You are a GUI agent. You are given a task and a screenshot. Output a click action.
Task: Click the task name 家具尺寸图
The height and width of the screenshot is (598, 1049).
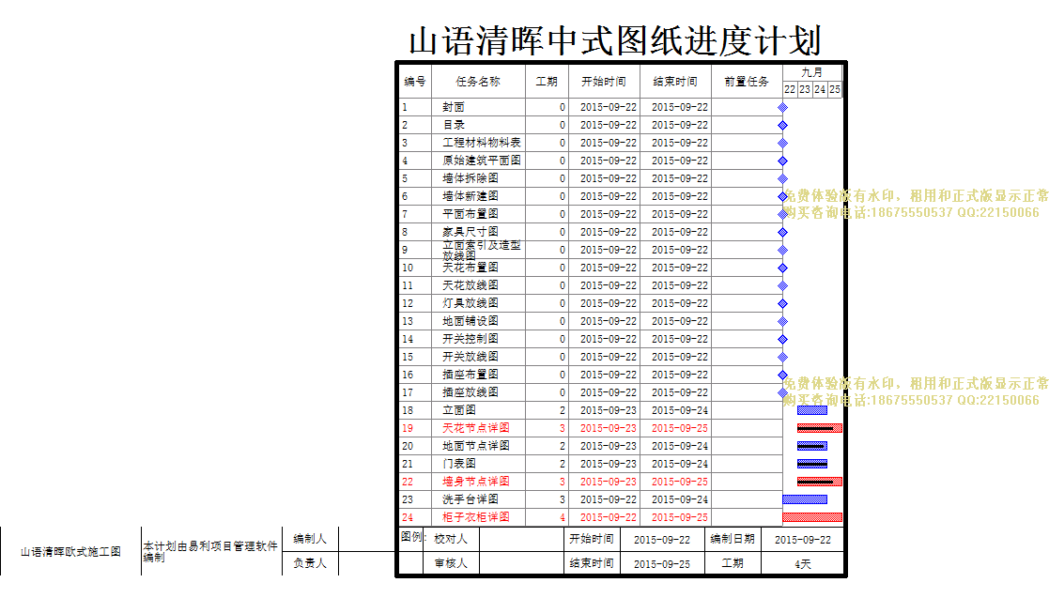coord(471,232)
